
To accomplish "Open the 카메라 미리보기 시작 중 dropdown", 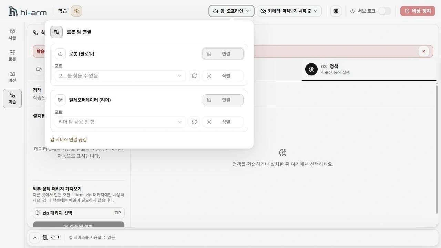I will (289, 11).
